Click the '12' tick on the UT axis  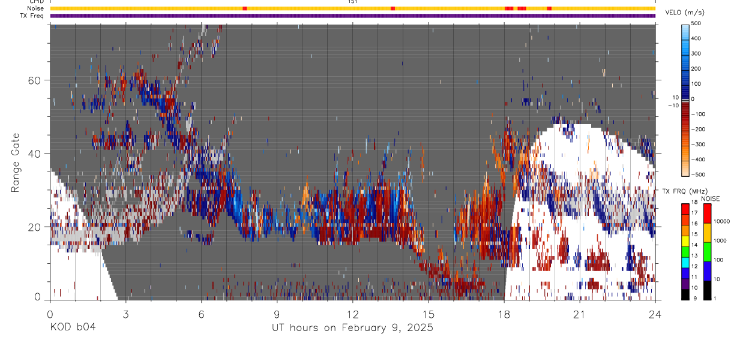(353, 314)
